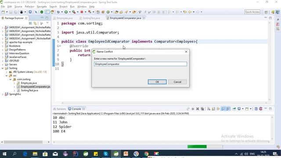
Task: Click the new name text field
Action: click(x=140, y=64)
